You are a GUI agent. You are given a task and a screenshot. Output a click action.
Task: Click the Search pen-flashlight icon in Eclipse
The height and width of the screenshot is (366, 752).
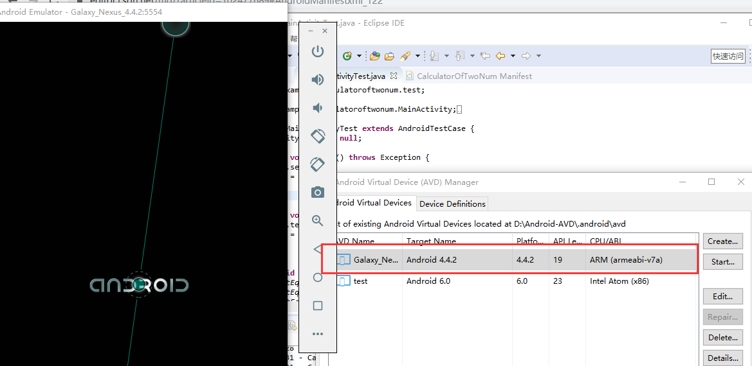(x=405, y=56)
